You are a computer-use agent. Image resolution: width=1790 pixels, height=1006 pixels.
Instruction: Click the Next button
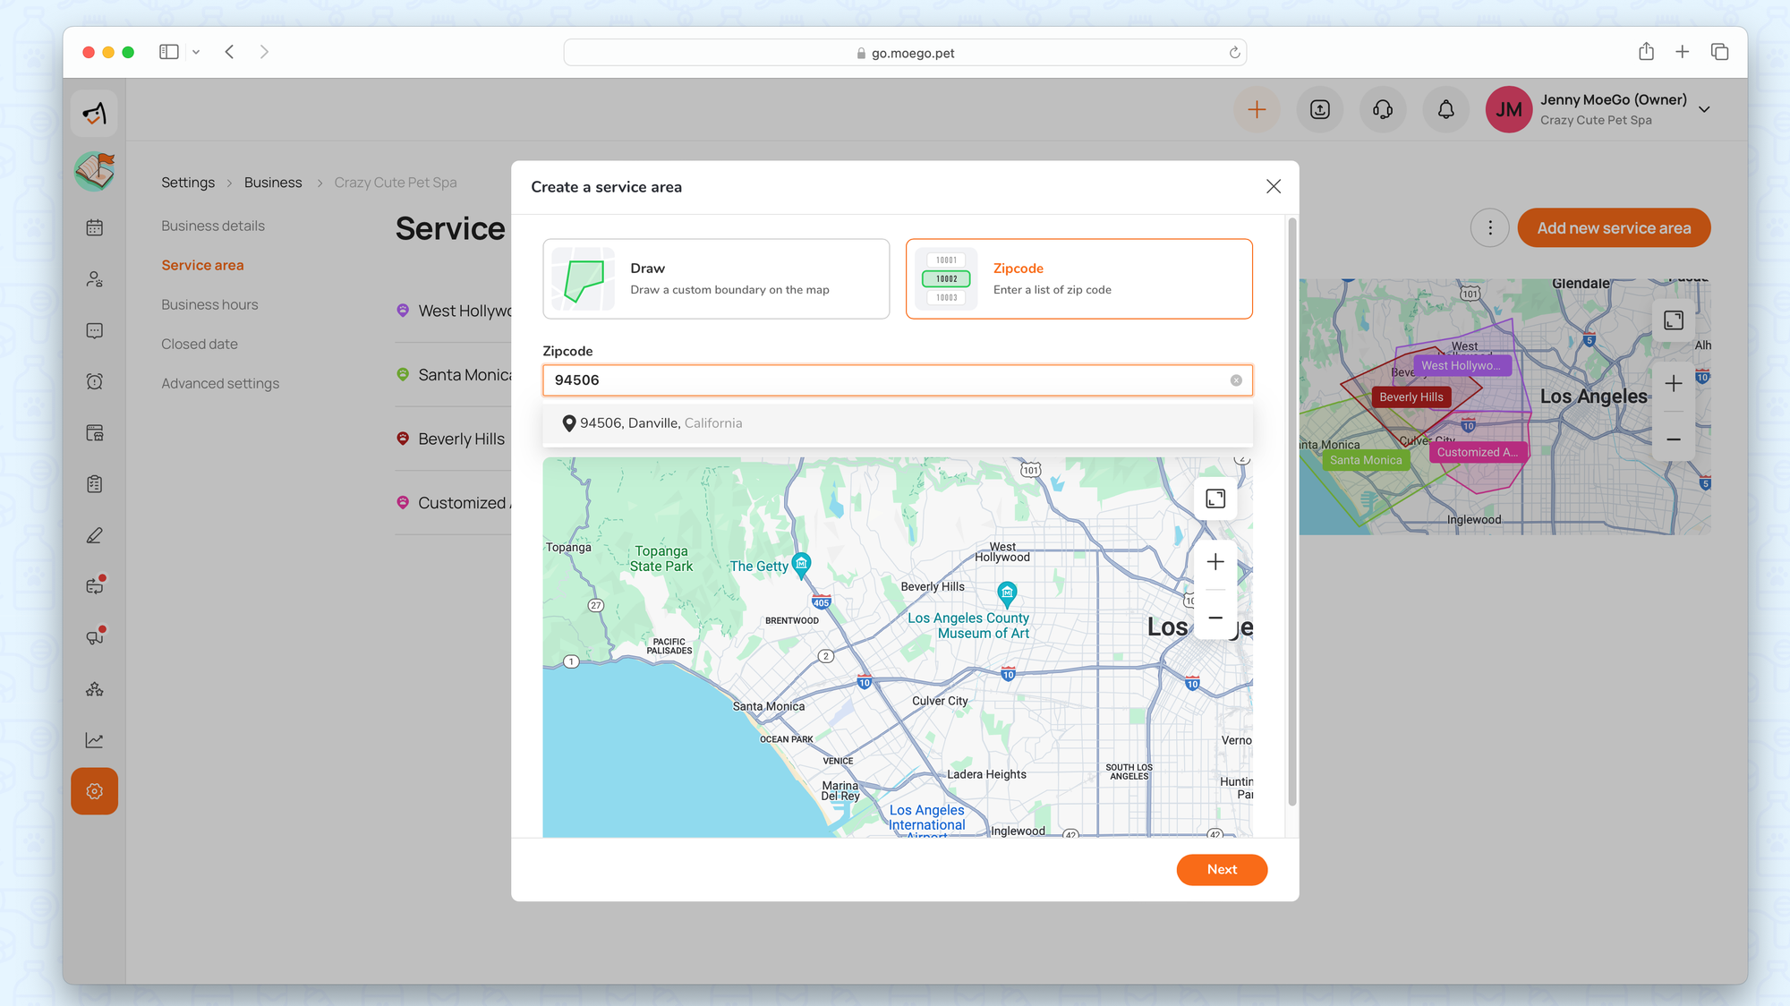pyautogui.click(x=1221, y=869)
